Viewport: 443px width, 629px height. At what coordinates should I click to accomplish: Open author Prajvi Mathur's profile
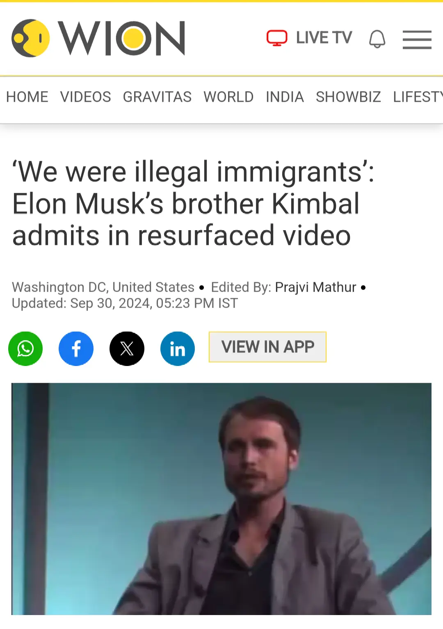pos(315,287)
